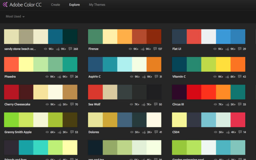The height and width of the screenshot is (160, 256).
Task: Pick the red swatch in Sea Wolf palette
Action: point(95,92)
